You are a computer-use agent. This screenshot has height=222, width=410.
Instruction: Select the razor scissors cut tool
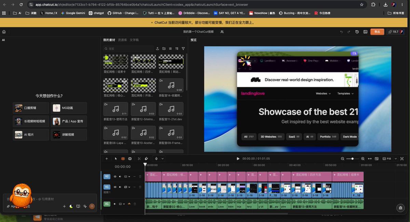(139, 159)
